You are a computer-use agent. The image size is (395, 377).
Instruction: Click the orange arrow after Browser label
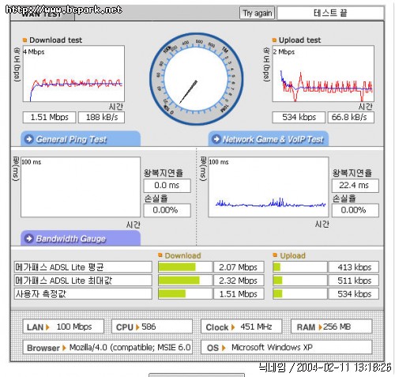pos(64,348)
